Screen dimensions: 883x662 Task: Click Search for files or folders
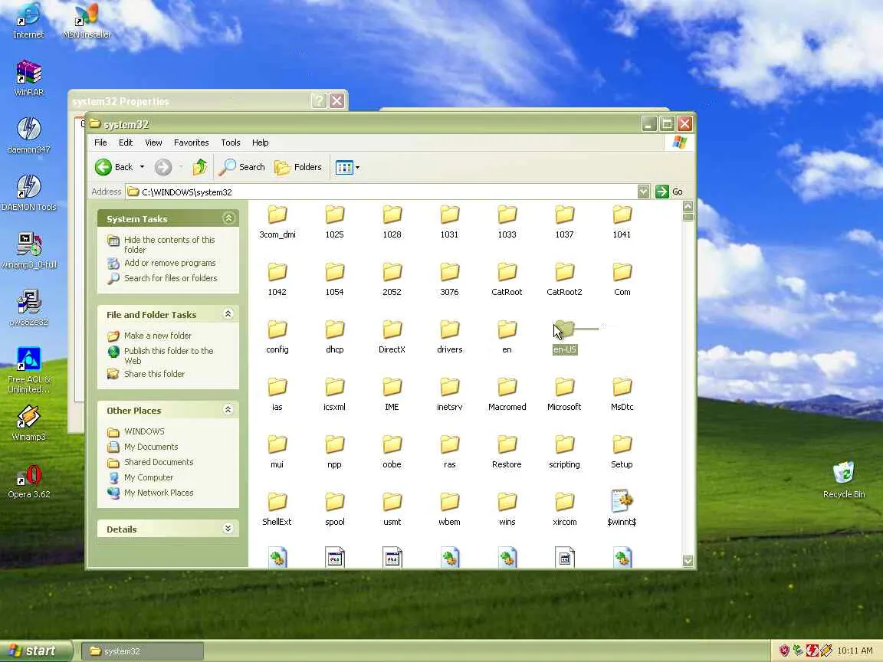click(171, 278)
